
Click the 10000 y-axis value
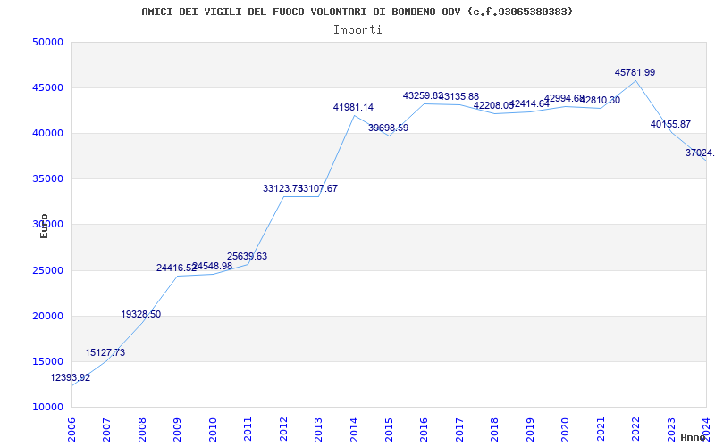pyautogui.click(x=47, y=408)
